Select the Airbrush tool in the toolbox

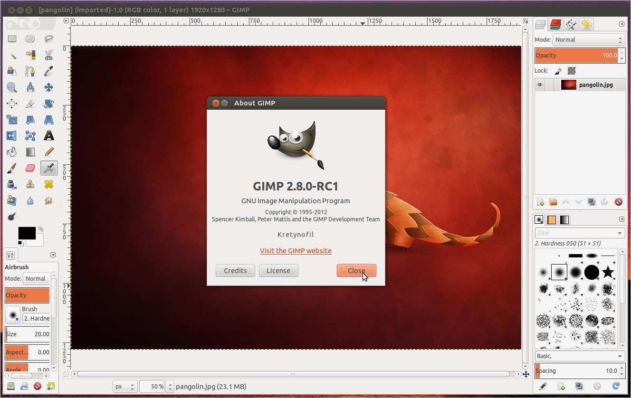point(49,168)
